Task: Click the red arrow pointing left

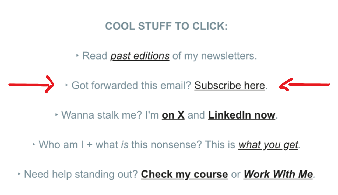Action: click(x=305, y=85)
